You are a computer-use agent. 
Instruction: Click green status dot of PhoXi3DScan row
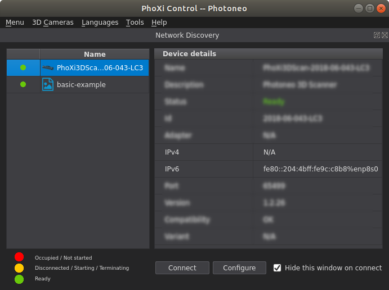tap(23, 67)
